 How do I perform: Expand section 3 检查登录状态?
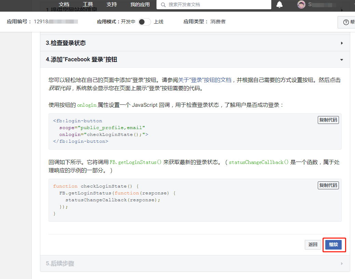[x=195, y=43]
